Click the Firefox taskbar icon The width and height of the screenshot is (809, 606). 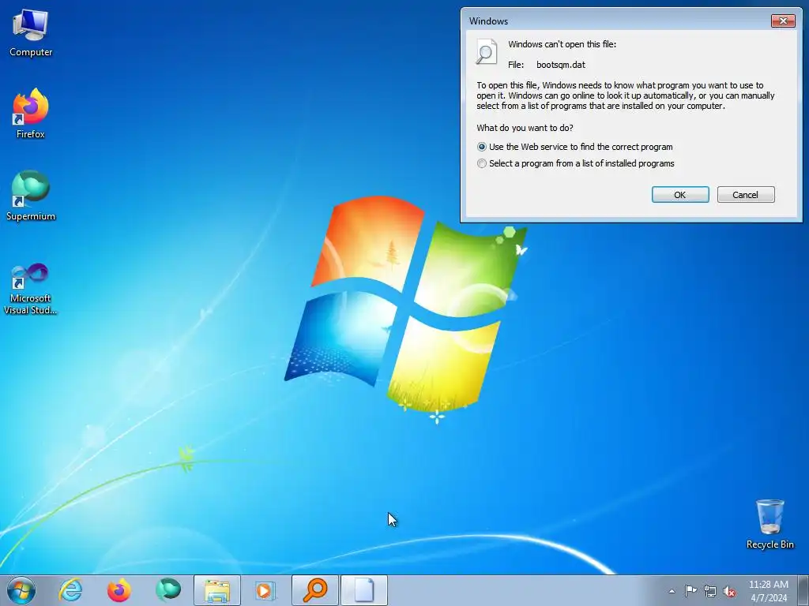pyautogui.click(x=119, y=590)
